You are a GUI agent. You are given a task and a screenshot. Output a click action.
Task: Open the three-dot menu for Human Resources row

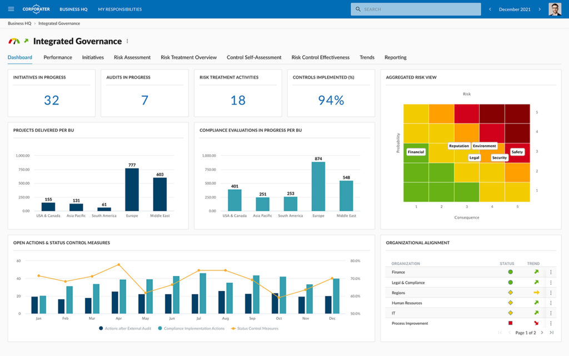tap(551, 302)
